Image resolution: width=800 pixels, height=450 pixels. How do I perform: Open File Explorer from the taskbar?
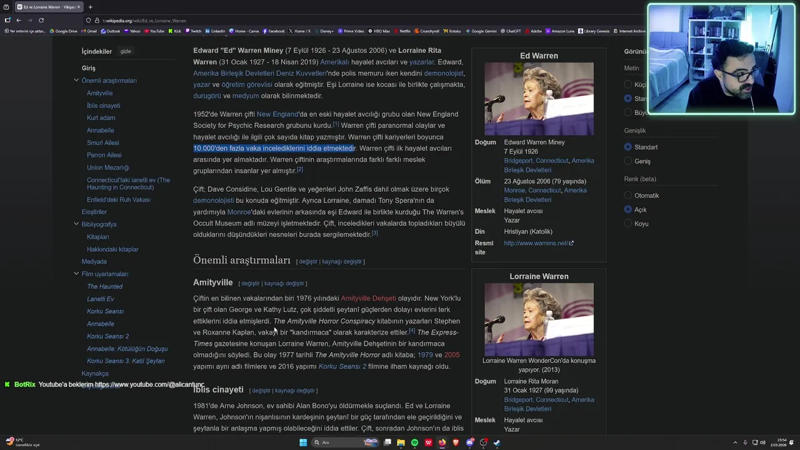pyautogui.click(x=401, y=442)
